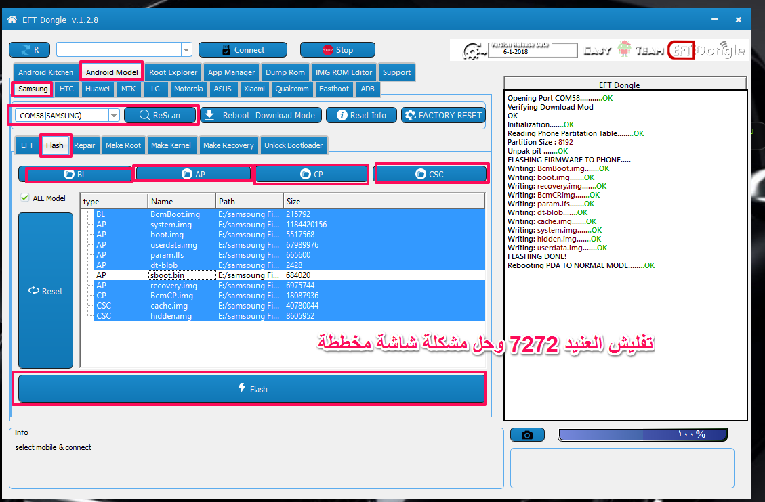The height and width of the screenshot is (502, 765).
Task: Click the 100% progress bar
Action: click(642, 434)
